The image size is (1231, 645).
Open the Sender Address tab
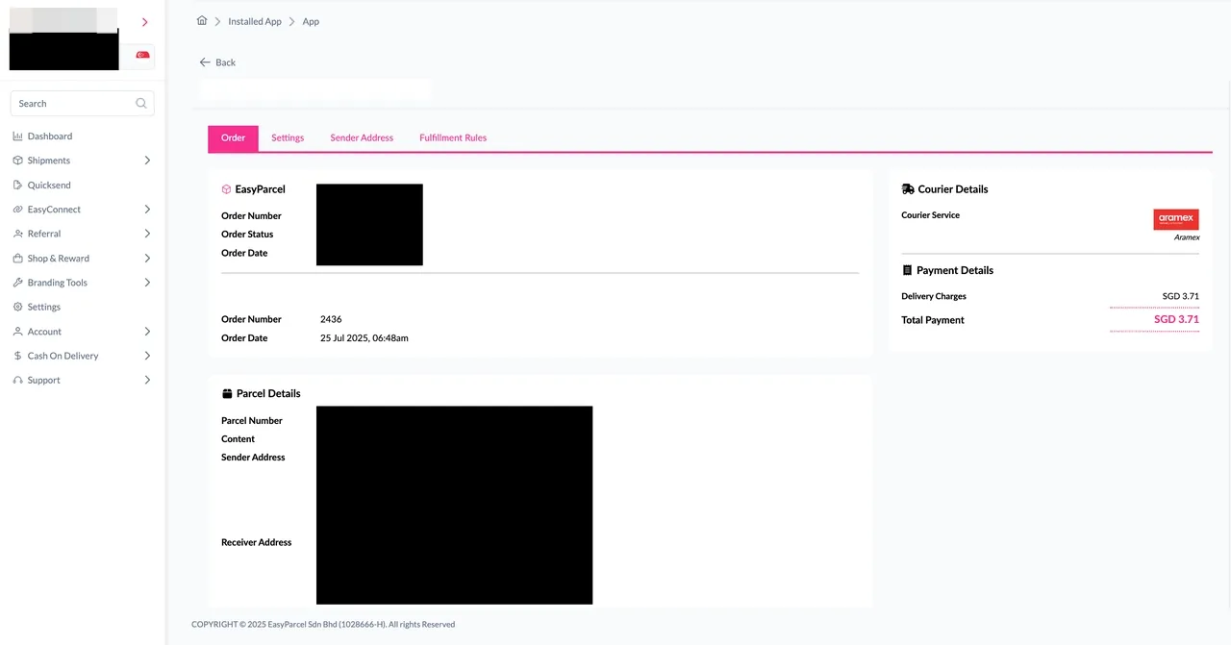click(362, 137)
